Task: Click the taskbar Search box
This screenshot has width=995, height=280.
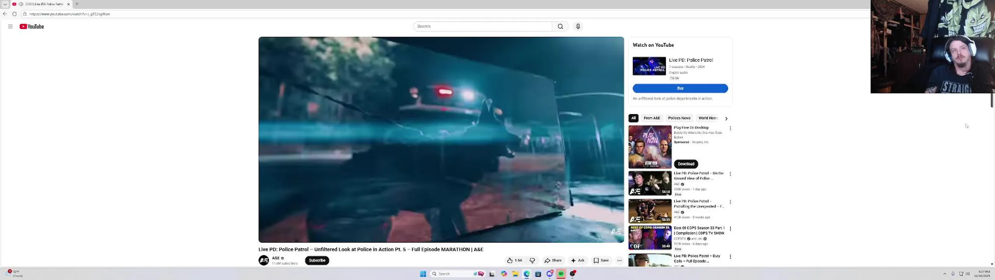Action: coord(457,274)
